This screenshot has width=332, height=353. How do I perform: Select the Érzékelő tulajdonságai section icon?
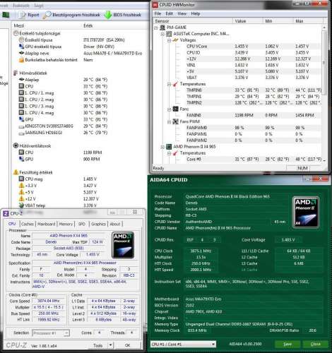16,33
